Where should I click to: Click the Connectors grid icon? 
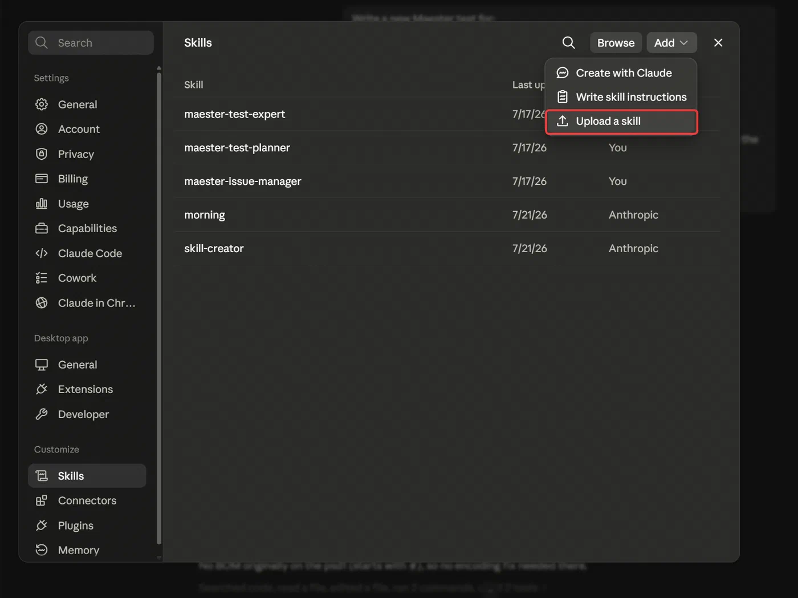click(x=42, y=500)
